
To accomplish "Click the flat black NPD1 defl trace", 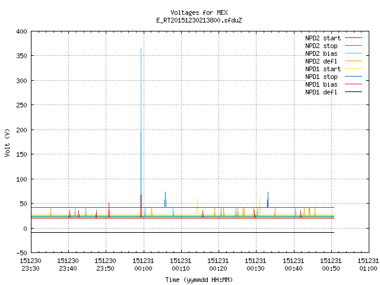I will (x=183, y=232).
